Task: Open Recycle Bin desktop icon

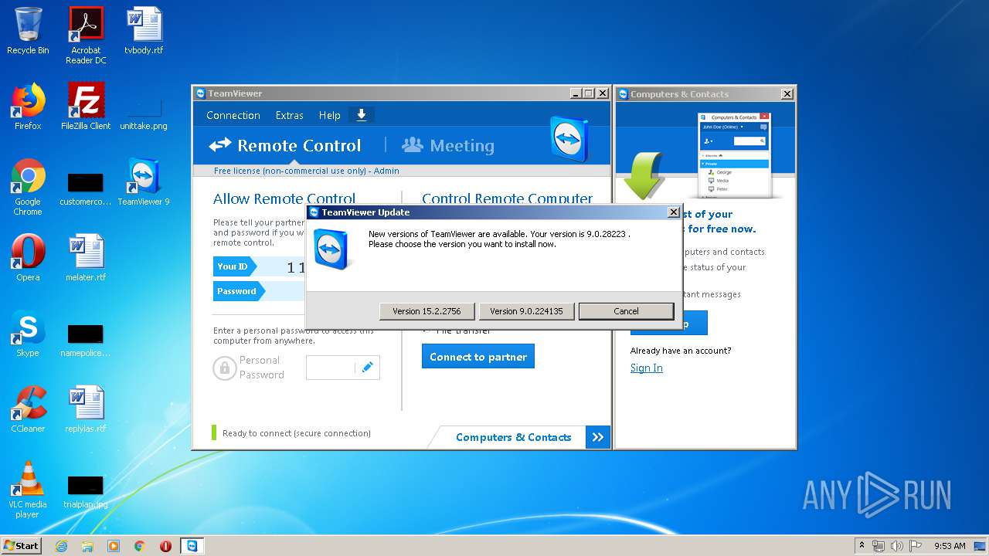Action: coord(28,32)
